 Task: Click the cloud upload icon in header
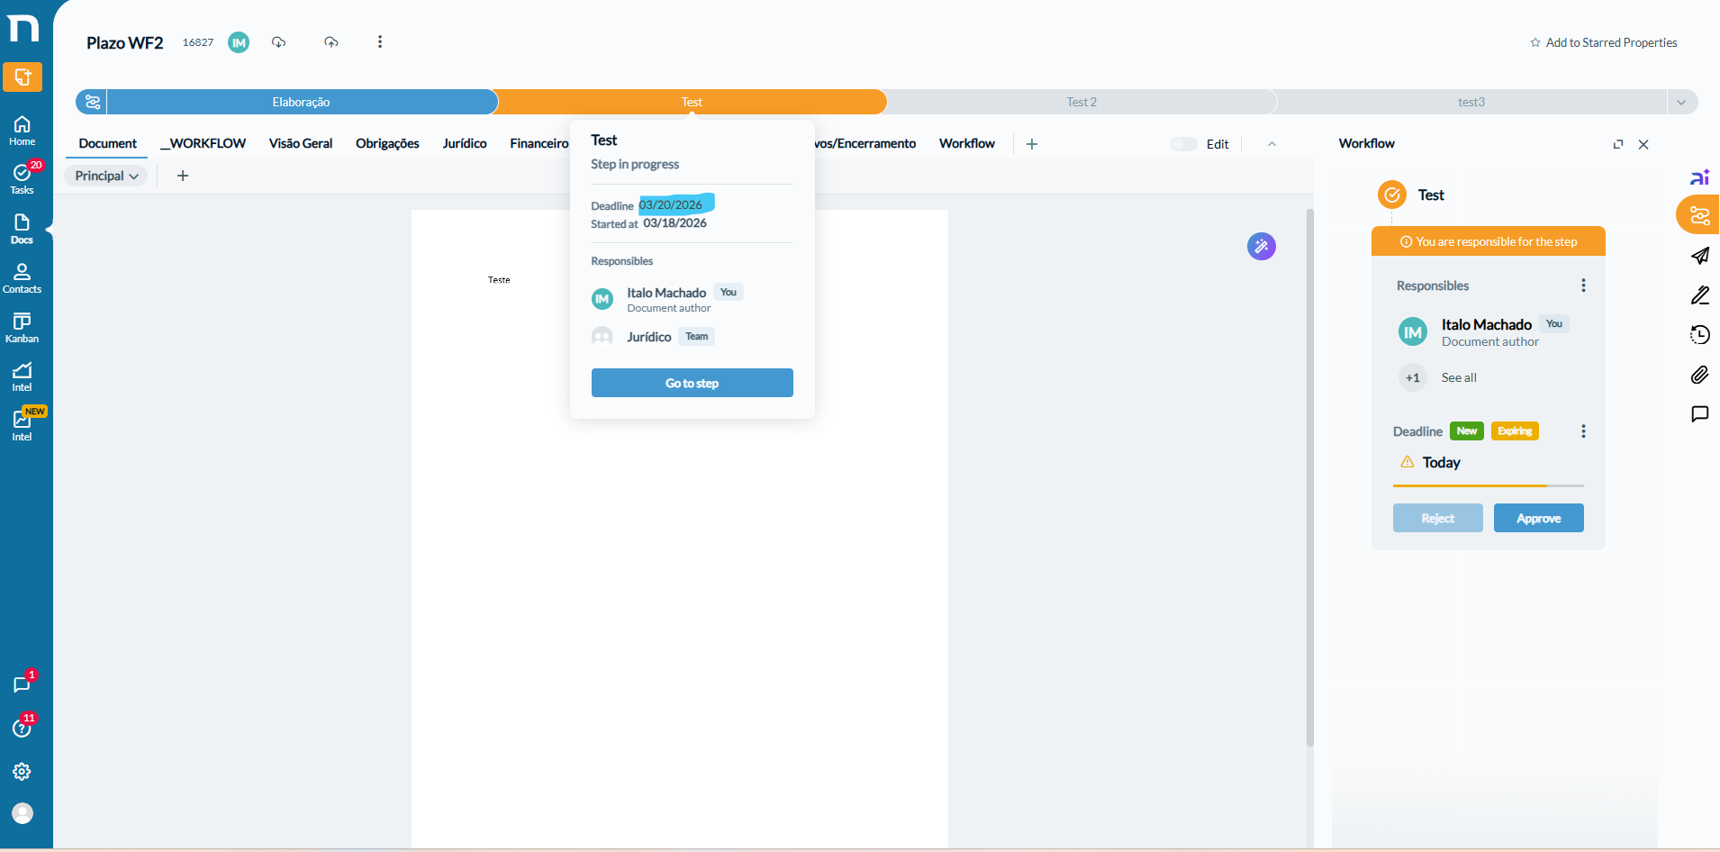pos(331,42)
